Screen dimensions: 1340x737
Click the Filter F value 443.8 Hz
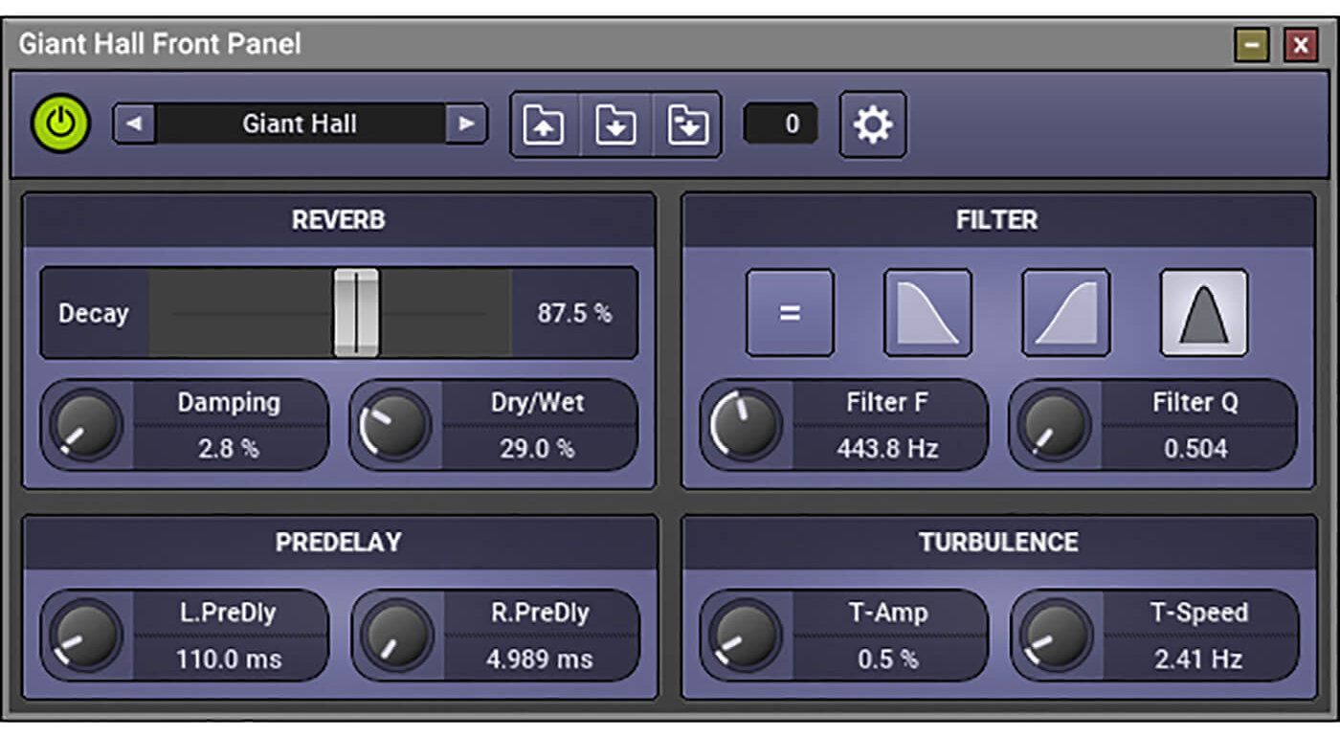coord(887,448)
